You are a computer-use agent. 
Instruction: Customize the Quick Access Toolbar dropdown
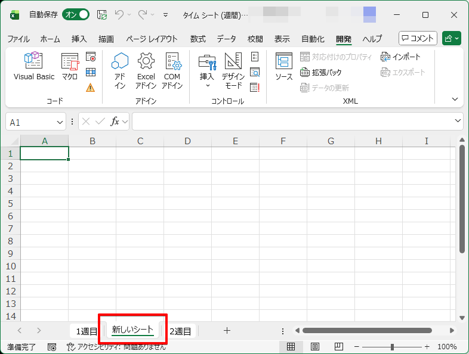(165, 15)
